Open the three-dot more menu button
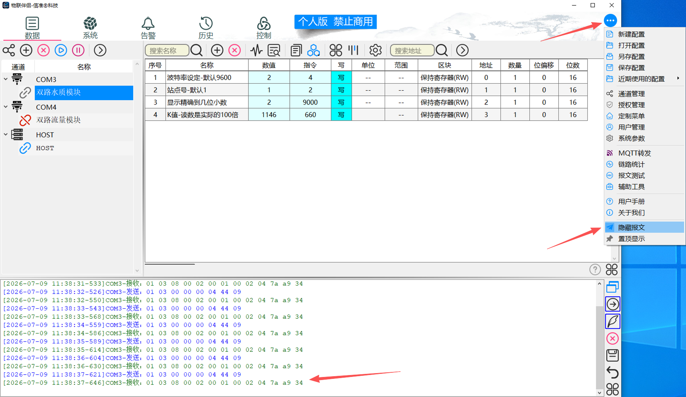 coord(610,20)
